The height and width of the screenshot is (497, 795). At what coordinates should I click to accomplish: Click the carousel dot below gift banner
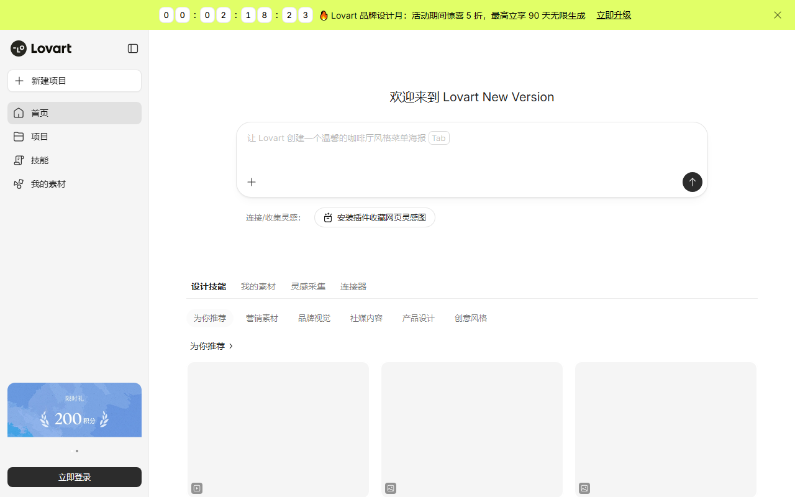[77, 451]
